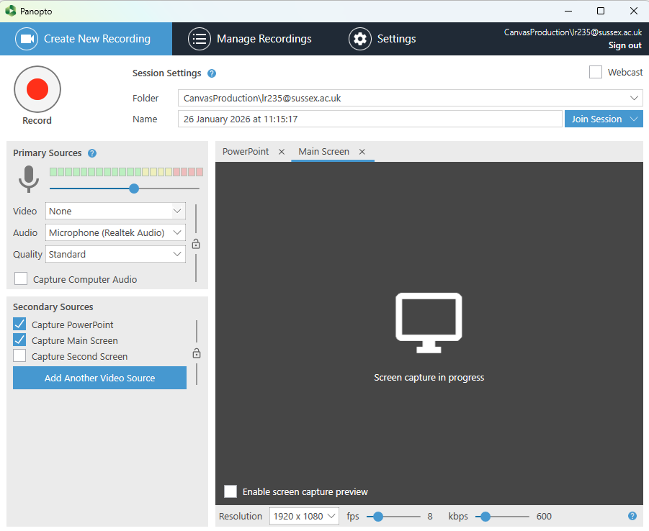Tick Capture Computer Audio

(21, 279)
